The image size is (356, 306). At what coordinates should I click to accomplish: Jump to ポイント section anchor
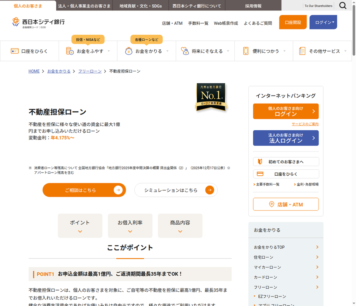click(80, 226)
